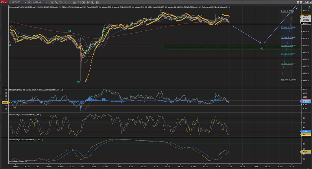Click the return arrow on chart
The width and height of the screenshot is (312, 169).
tap(298, 9)
